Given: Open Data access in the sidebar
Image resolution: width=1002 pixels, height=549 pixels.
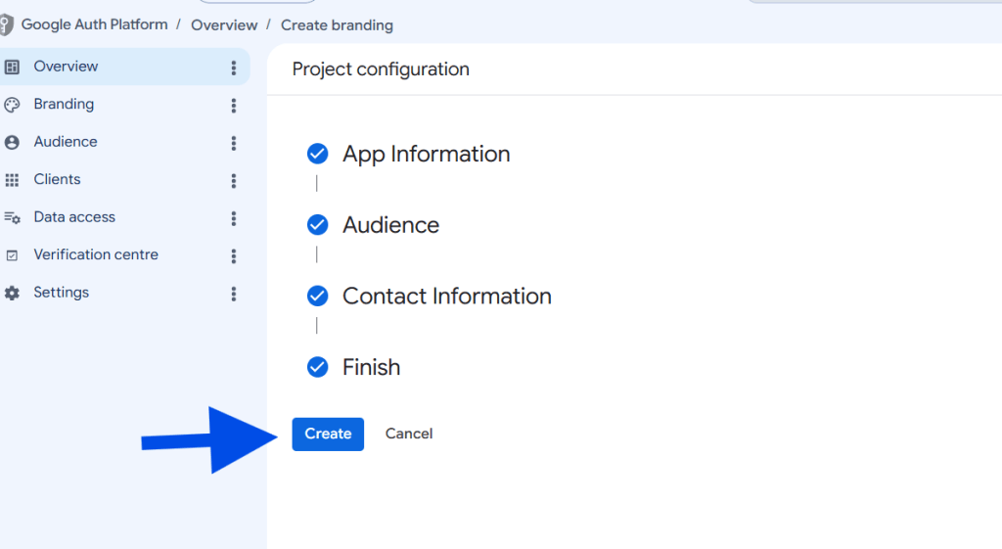Looking at the screenshot, I should [74, 217].
